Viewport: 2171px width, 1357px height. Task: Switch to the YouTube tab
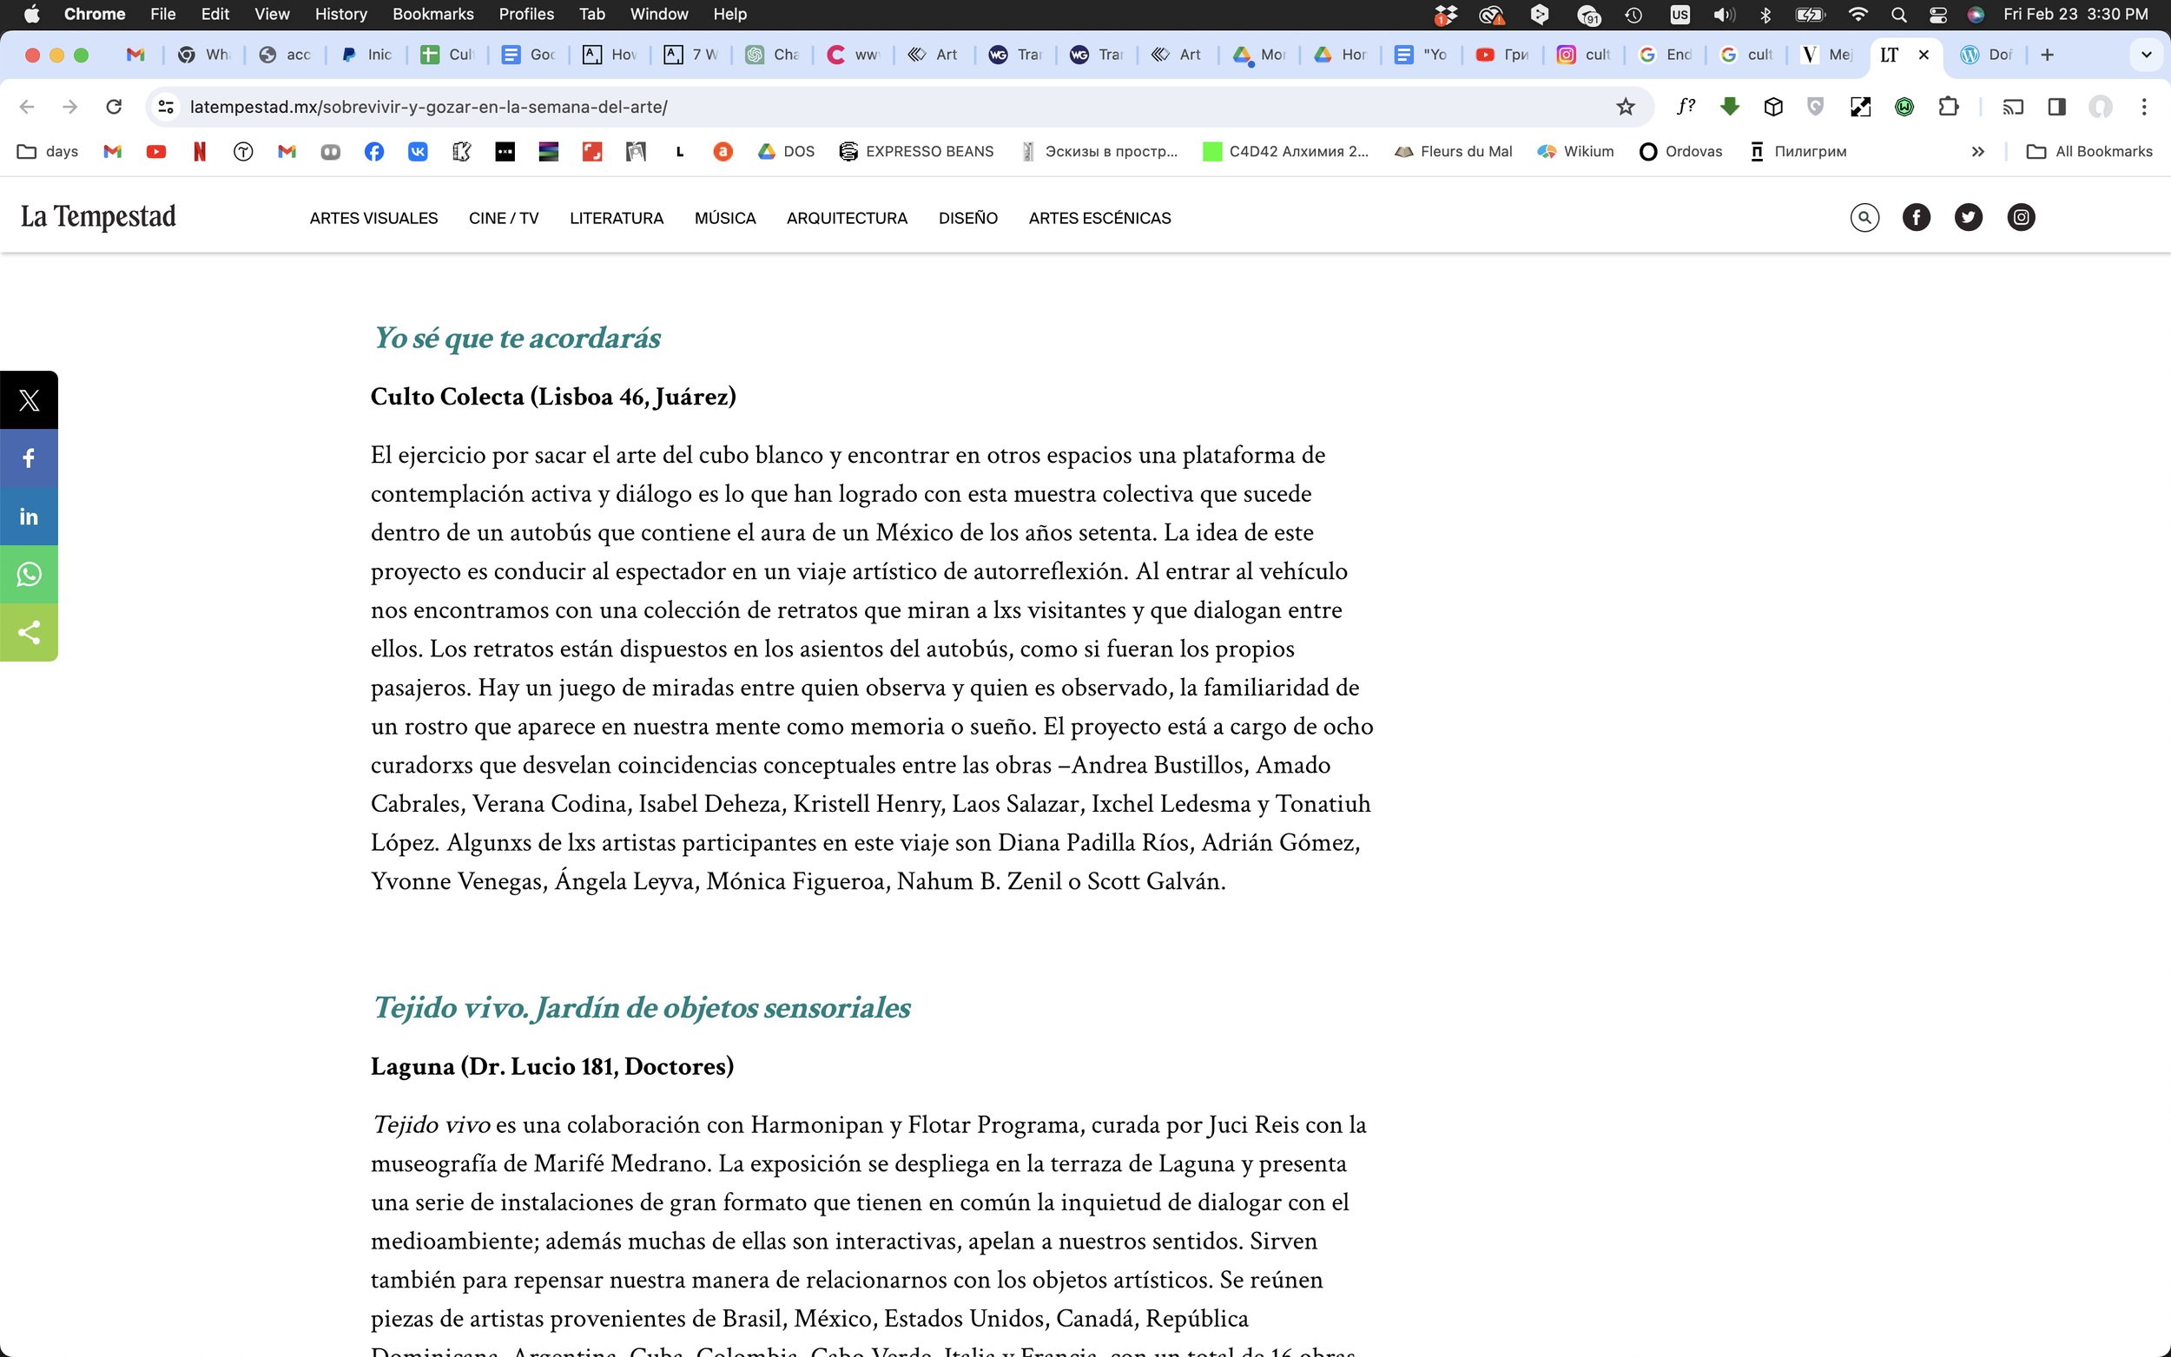pos(1502,55)
